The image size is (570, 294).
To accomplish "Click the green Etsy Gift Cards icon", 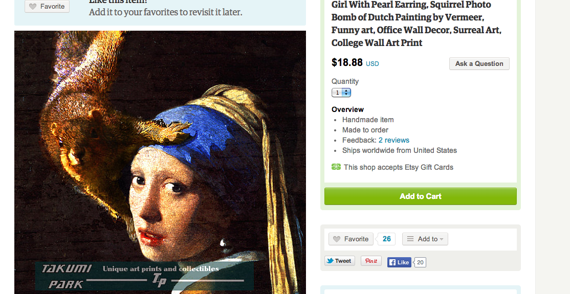I will point(336,167).
